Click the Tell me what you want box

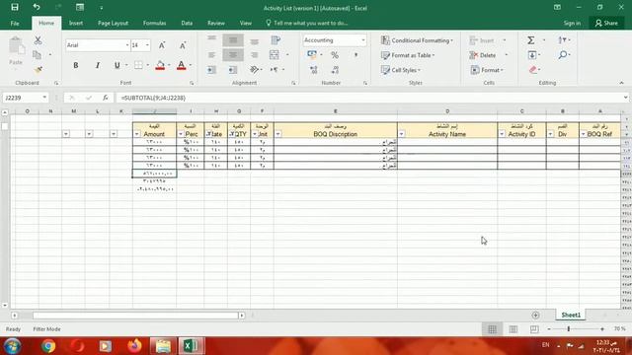pyautogui.click(x=306, y=23)
